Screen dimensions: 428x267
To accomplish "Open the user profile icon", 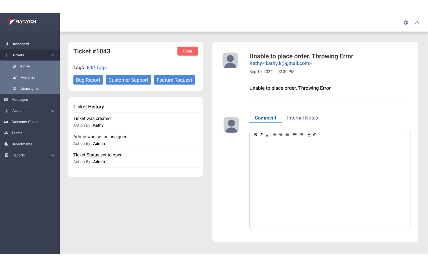I will click(x=417, y=23).
